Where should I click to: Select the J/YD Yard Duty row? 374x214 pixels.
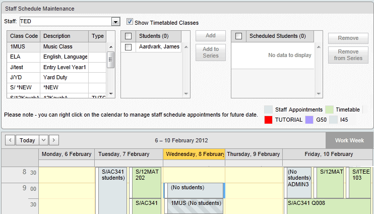point(56,78)
